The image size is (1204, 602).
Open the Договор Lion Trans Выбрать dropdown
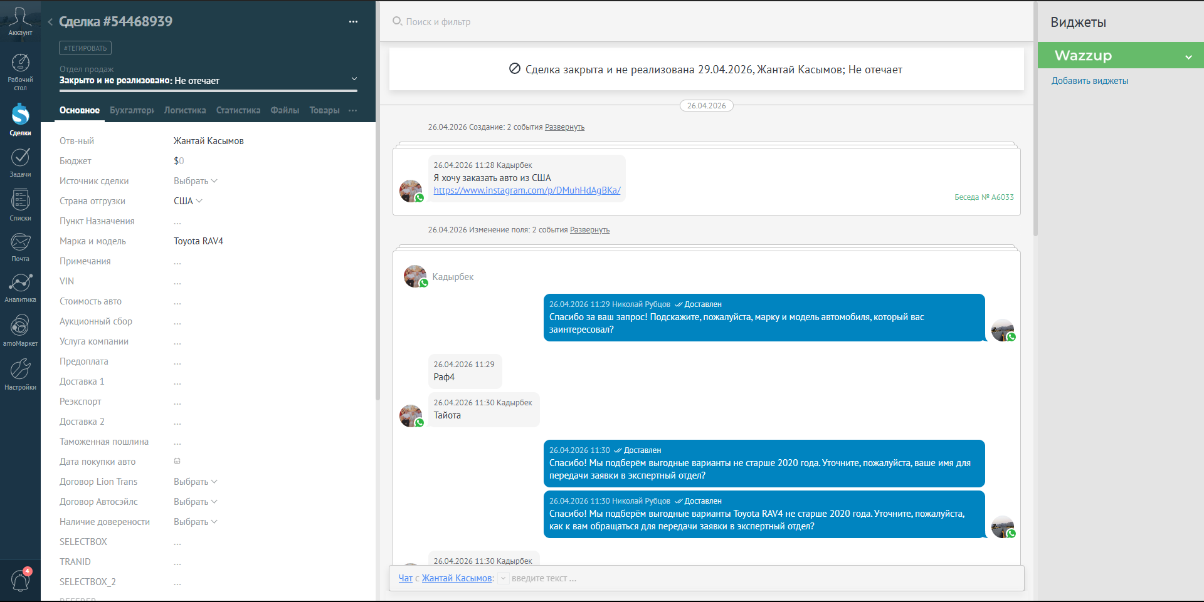click(x=195, y=482)
